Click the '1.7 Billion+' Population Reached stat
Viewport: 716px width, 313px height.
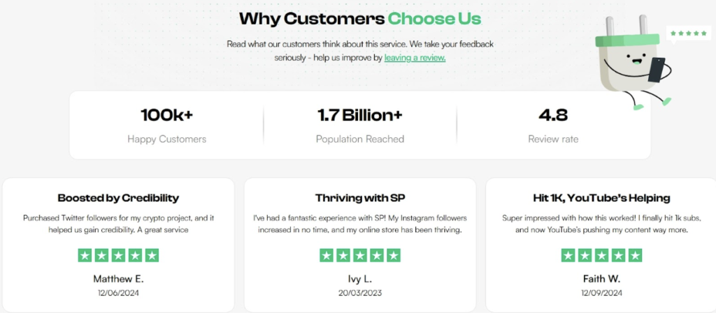pos(360,115)
